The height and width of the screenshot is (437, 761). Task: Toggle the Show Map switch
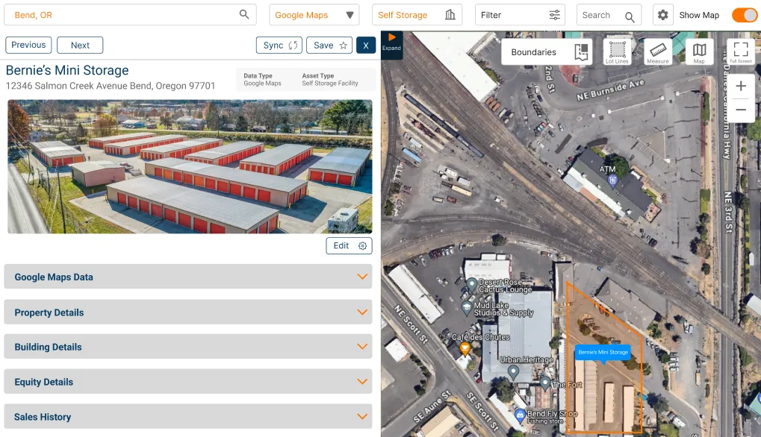[745, 15]
